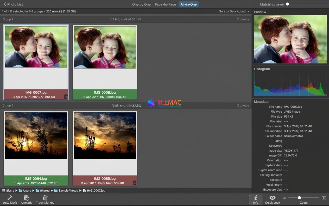Viewport: 329px width, 206px height.
Task: Click the Zoom slider handle
Action: (299, 198)
